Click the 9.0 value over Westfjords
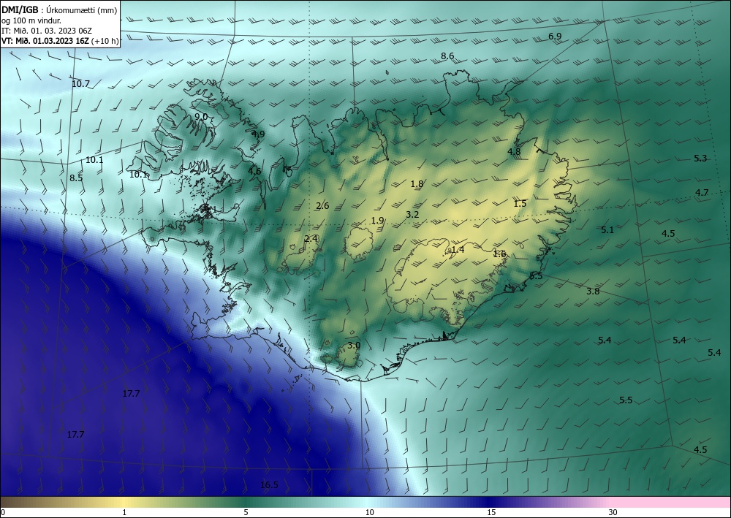Screen dimensions: 731x518 click(x=201, y=116)
